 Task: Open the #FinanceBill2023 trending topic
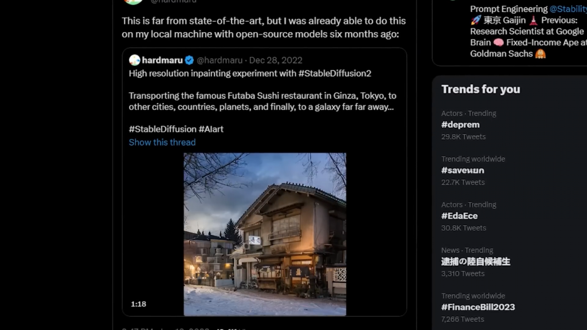[x=478, y=307]
